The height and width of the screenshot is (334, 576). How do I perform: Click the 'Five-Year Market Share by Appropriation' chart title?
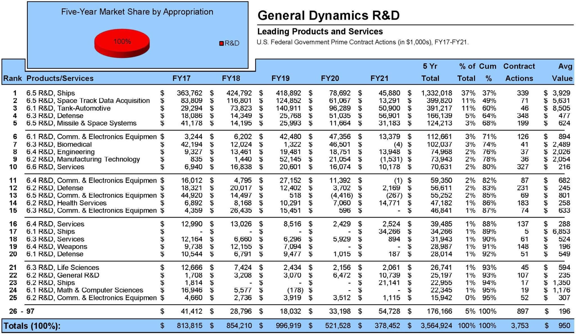[137, 12]
